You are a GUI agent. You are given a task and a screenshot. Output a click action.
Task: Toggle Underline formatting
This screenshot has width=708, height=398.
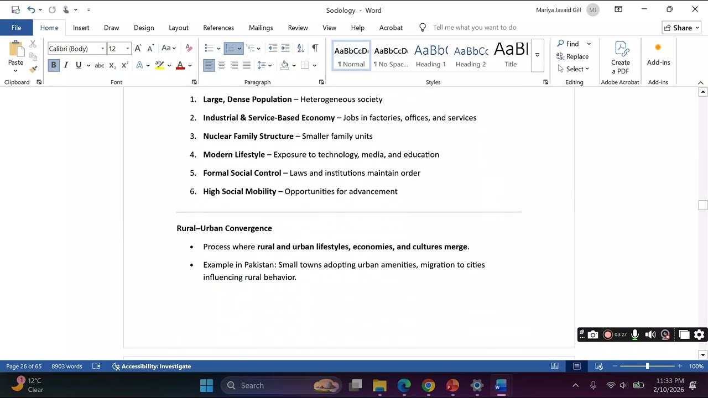(79, 65)
